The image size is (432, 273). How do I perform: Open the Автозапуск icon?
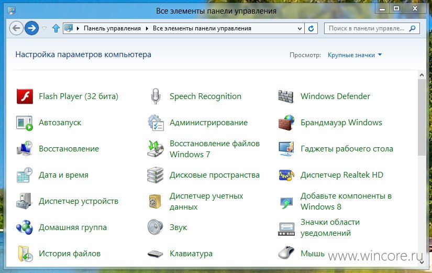click(25, 123)
